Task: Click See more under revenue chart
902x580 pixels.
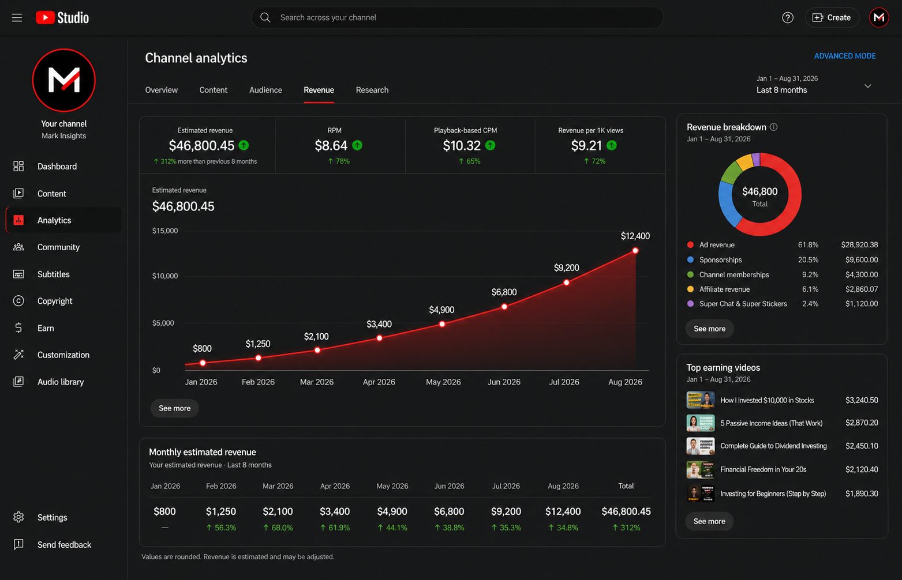Action: [174, 408]
